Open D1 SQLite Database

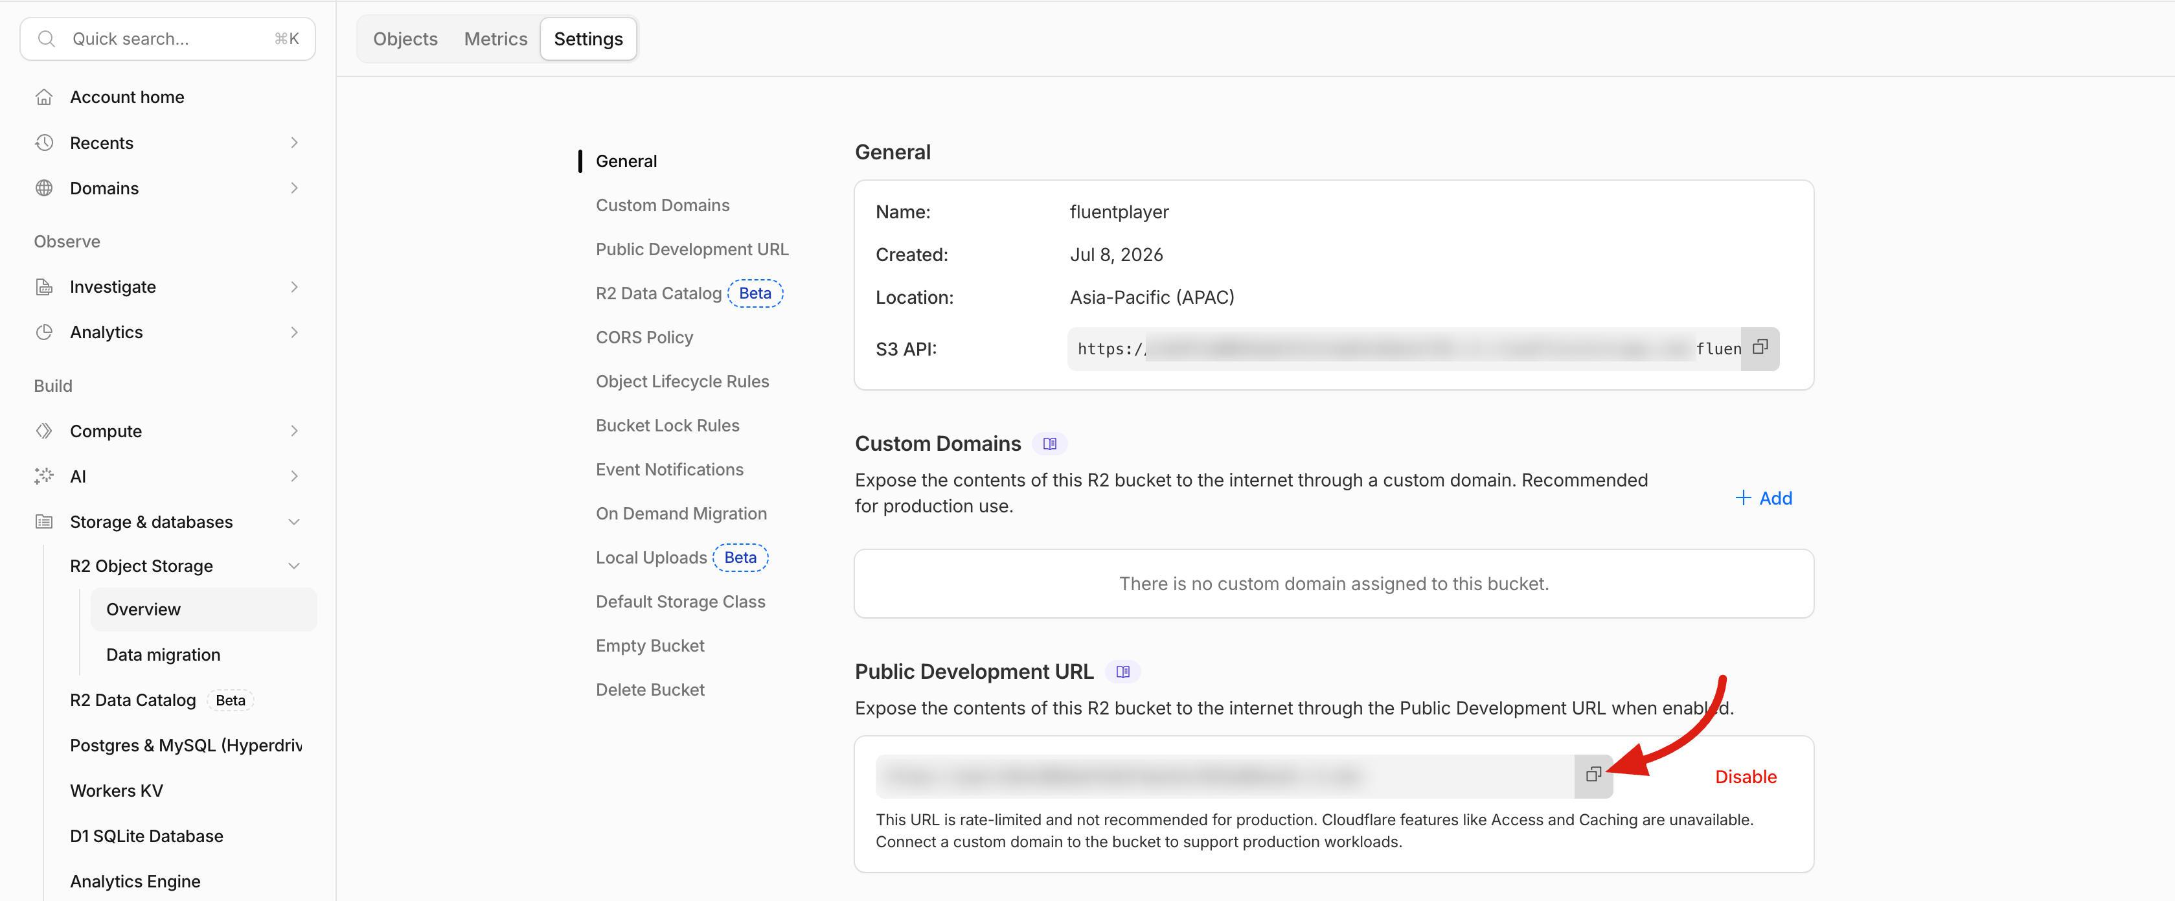pyautogui.click(x=147, y=836)
